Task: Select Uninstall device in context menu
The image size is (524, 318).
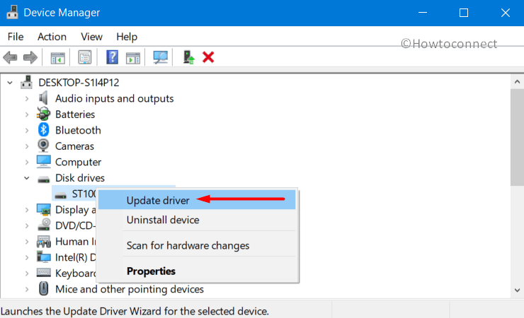Action: (162, 220)
